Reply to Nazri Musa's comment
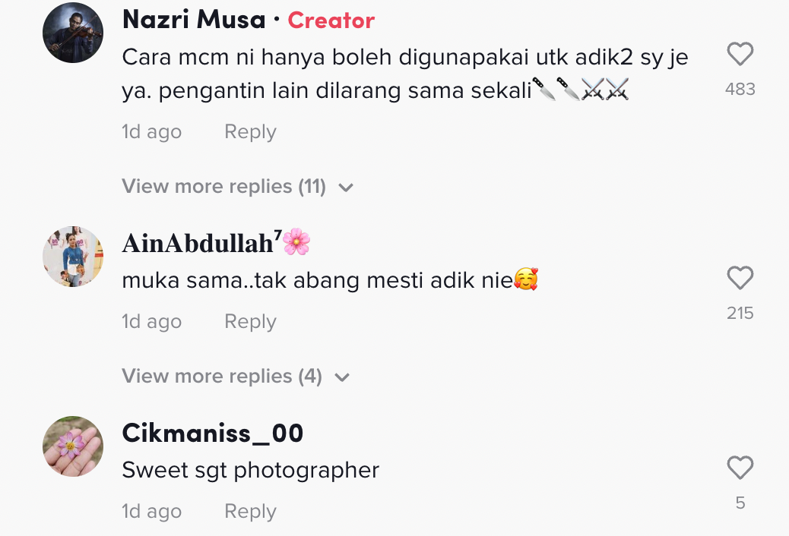The image size is (789, 536). (x=250, y=132)
